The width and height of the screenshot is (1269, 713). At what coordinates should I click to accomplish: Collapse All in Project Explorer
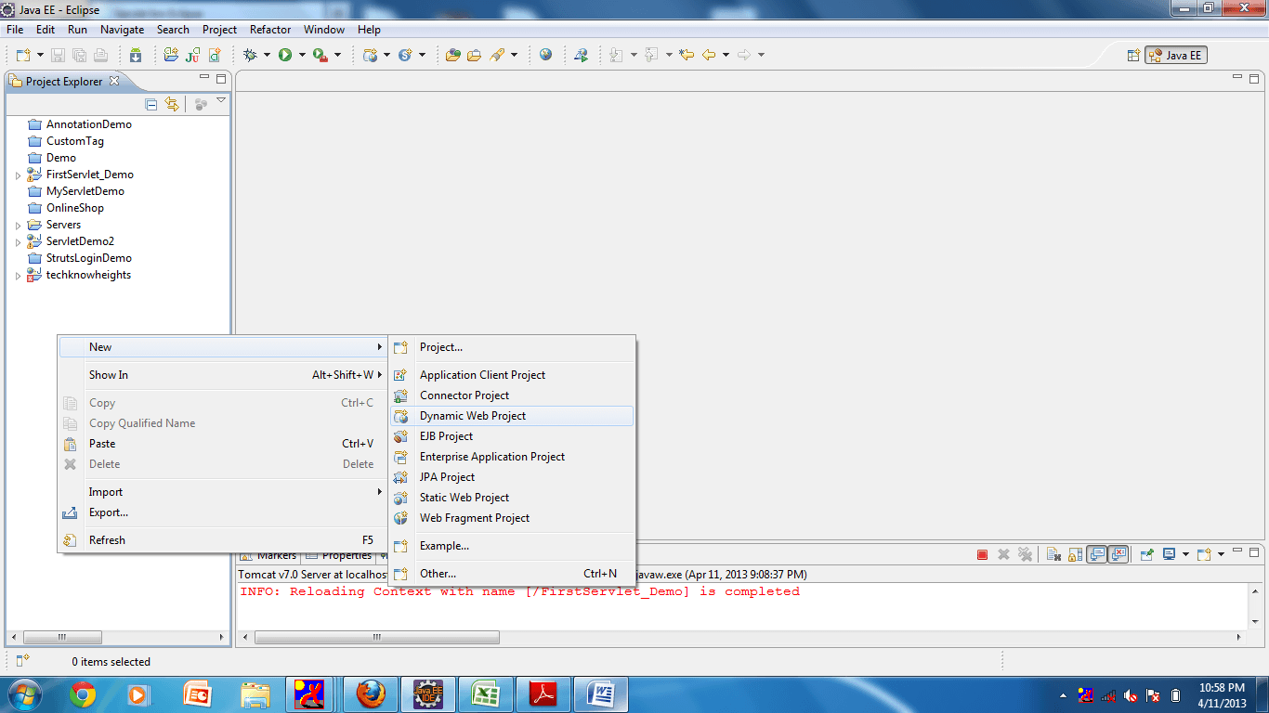click(151, 104)
